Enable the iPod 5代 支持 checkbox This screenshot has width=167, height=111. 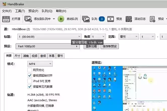(x=30, y=81)
